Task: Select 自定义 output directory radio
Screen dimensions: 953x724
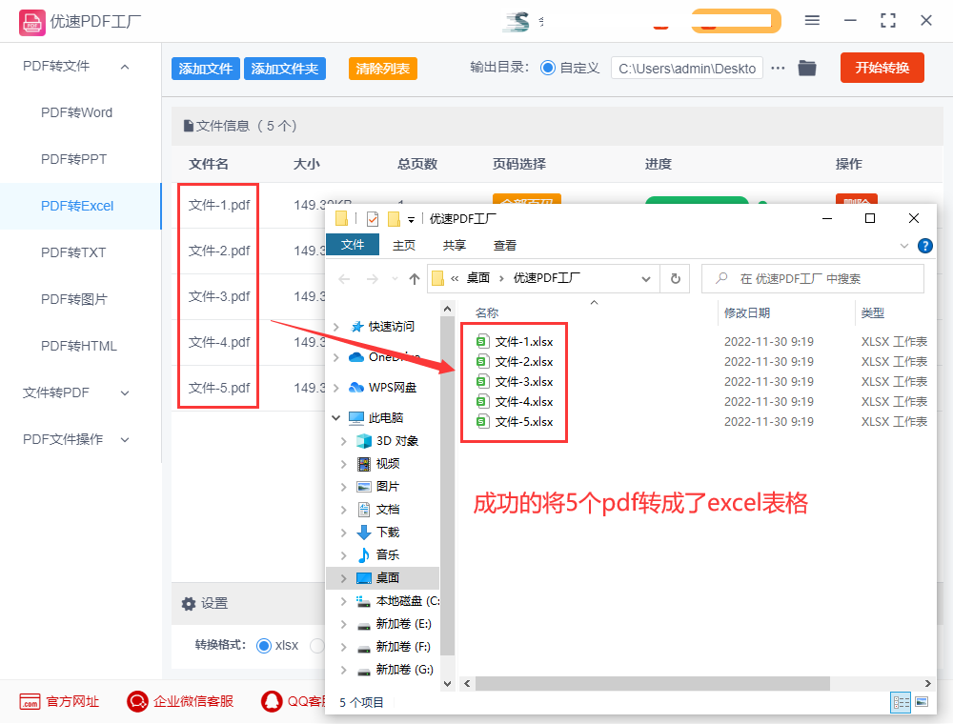Action: pyautogui.click(x=548, y=68)
